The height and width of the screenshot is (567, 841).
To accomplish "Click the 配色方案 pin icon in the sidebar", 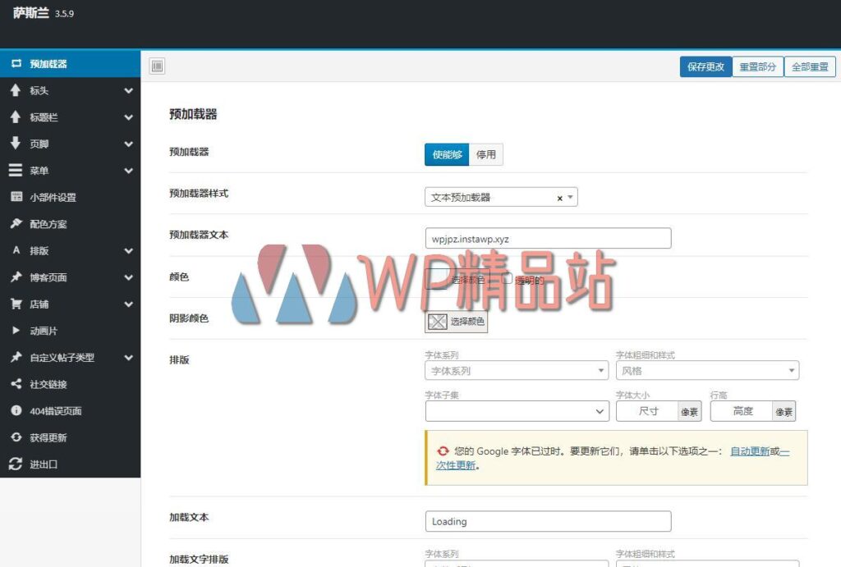I will pos(16,224).
